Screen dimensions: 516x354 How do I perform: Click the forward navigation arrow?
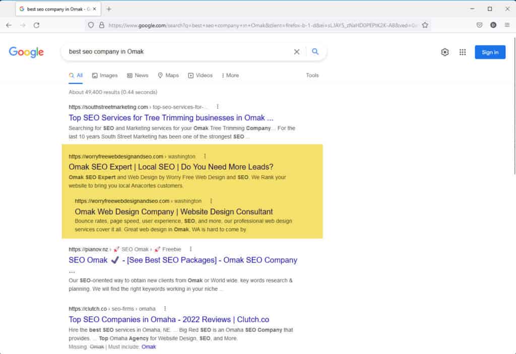[23, 25]
